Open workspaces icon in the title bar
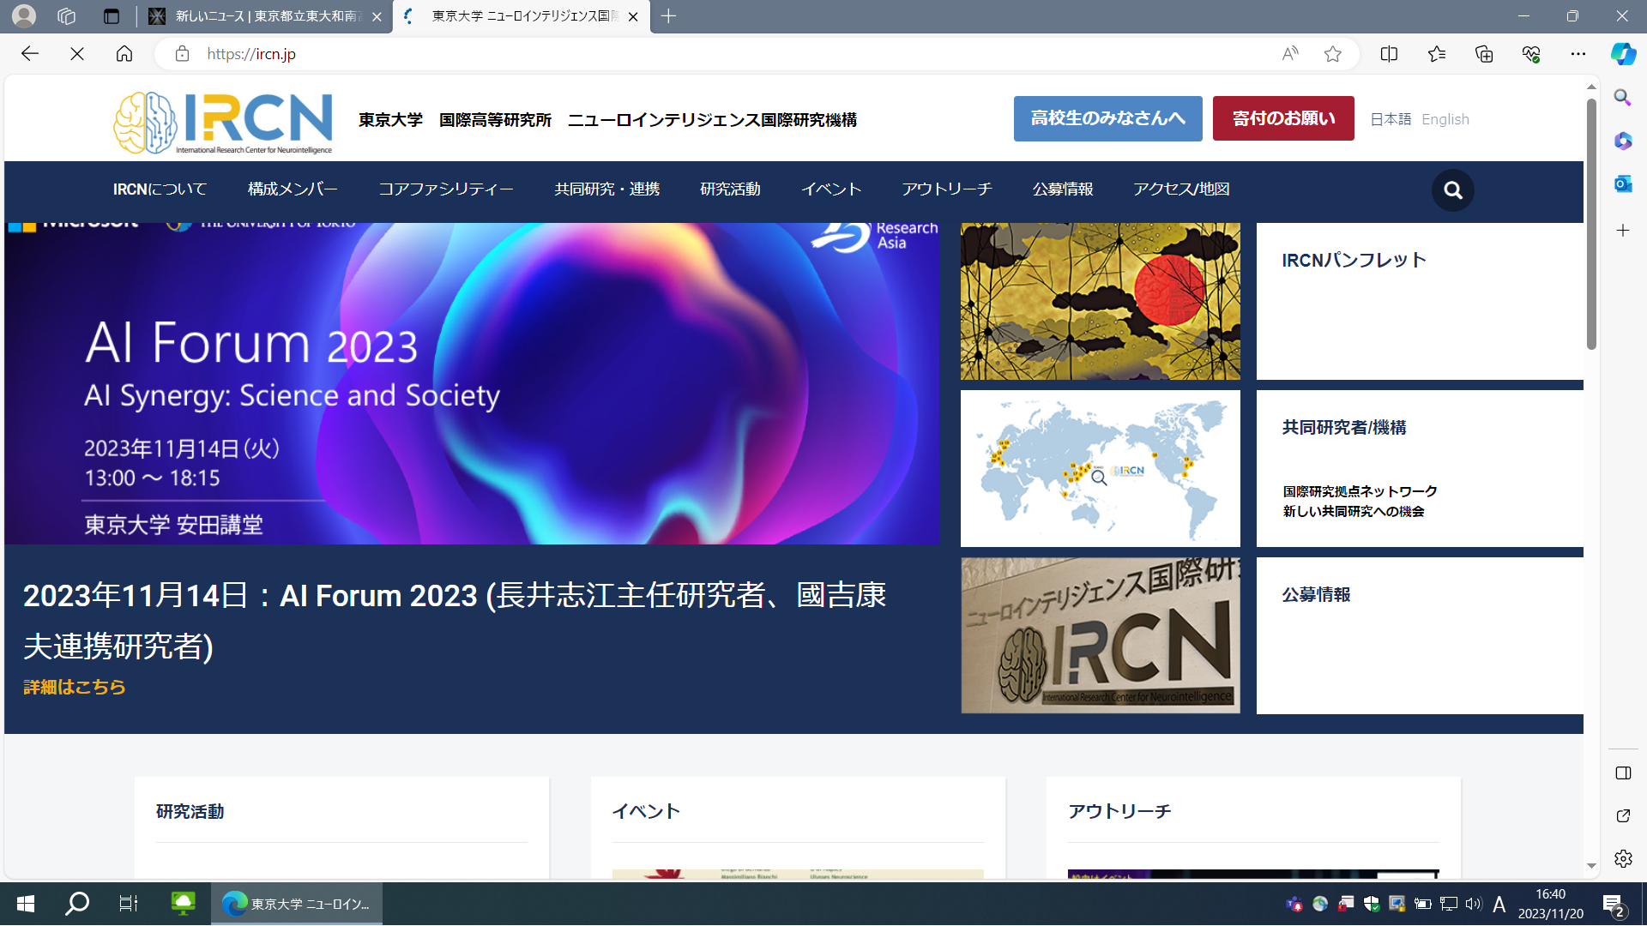This screenshot has width=1647, height=926. click(x=67, y=16)
